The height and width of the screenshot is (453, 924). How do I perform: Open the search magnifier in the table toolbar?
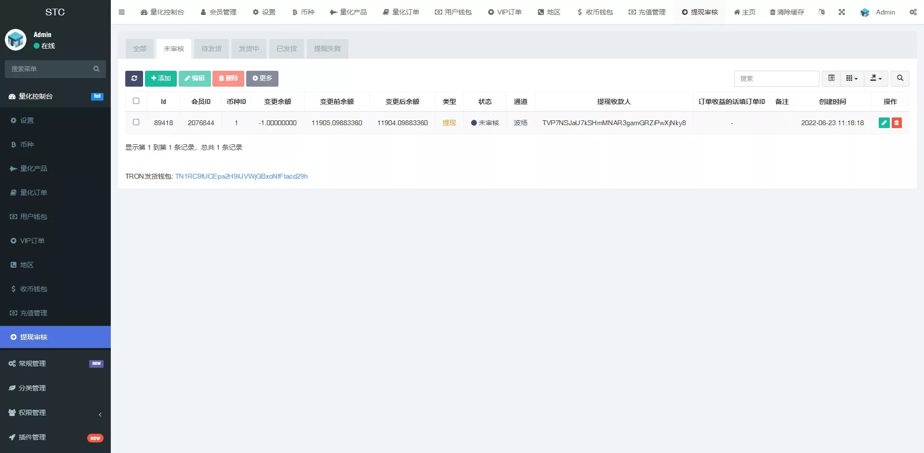click(899, 78)
